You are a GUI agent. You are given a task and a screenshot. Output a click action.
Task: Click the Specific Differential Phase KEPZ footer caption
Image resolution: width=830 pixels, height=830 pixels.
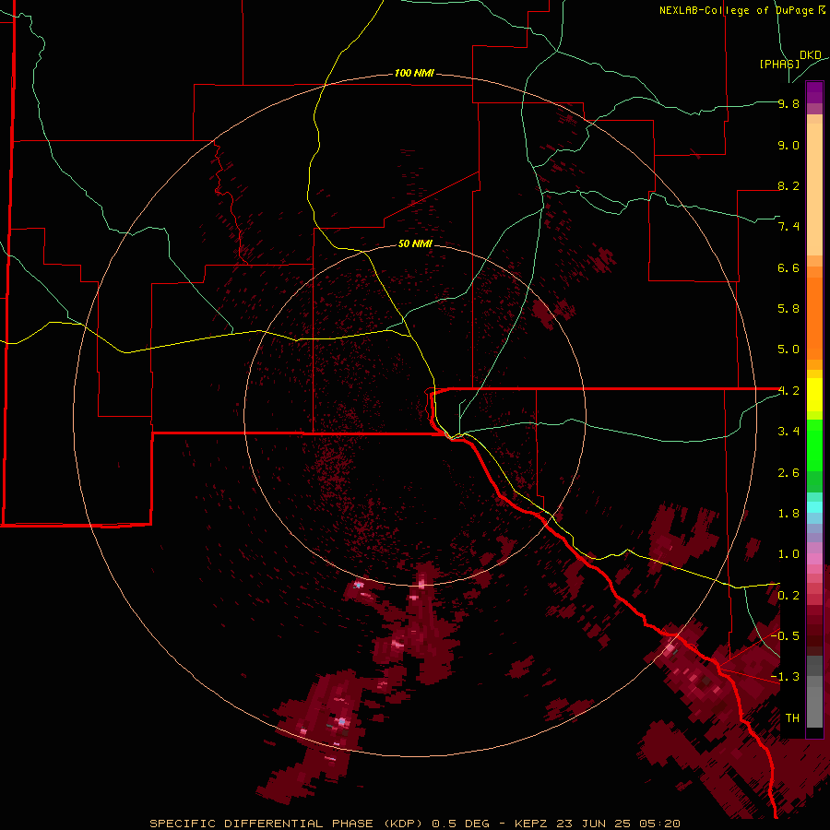pos(415,824)
